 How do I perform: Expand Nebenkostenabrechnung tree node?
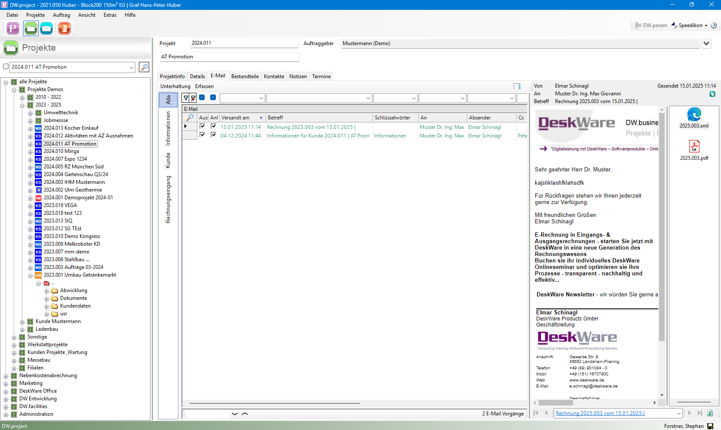click(x=6, y=376)
